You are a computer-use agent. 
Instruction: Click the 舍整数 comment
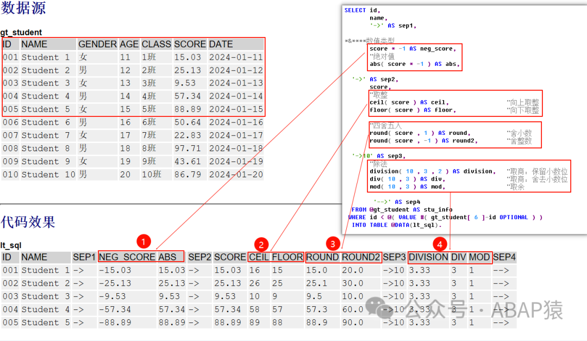(519, 141)
